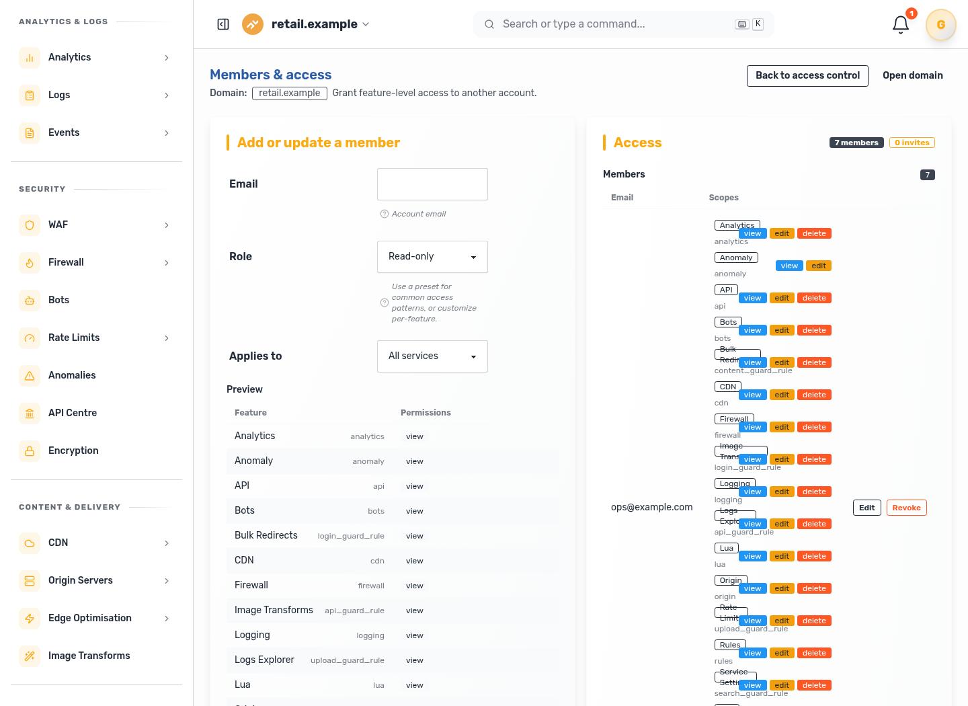The height and width of the screenshot is (706, 968).
Task: Expand the WAF menu chevron
Action: point(167,225)
